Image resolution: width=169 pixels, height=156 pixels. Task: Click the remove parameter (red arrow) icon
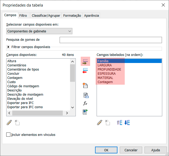coord(85,71)
